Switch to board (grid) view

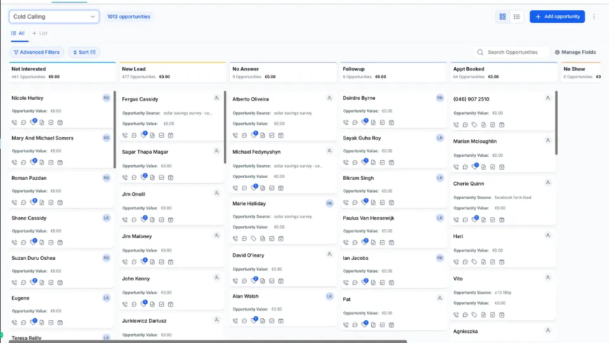pyautogui.click(x=502, y=17)
